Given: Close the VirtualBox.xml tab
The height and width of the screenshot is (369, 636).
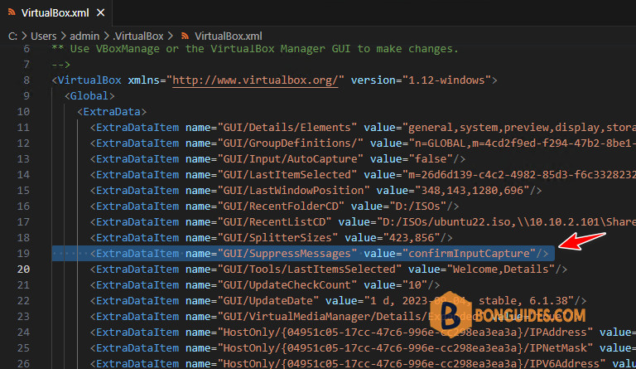Looking at the screenshot, I should (x=100, y=13).
